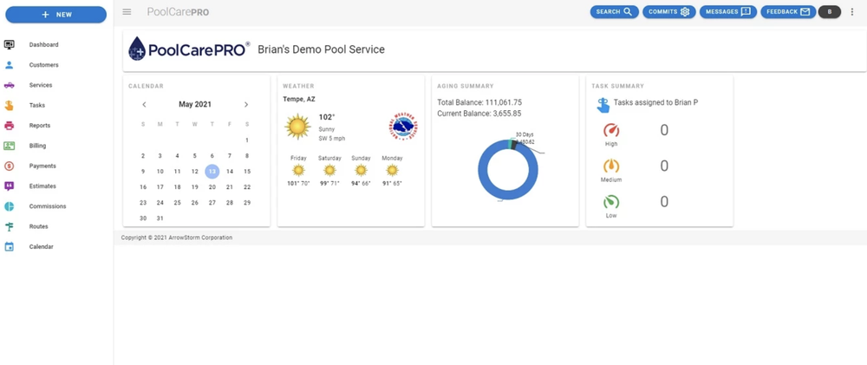Click Brian's Demo Pool Service title
The image size is (867, 365).
point(322,49)
